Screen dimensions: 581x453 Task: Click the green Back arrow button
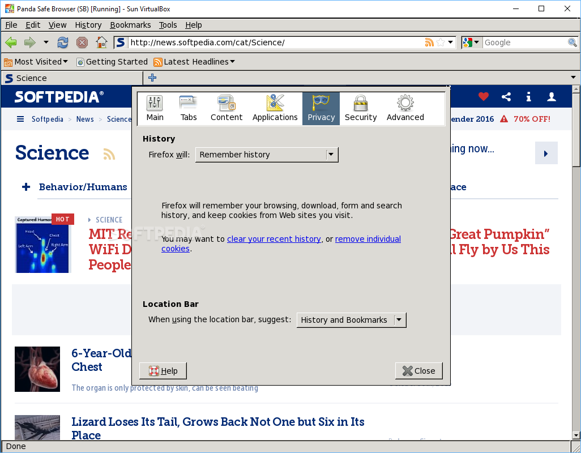pos(11,42)
